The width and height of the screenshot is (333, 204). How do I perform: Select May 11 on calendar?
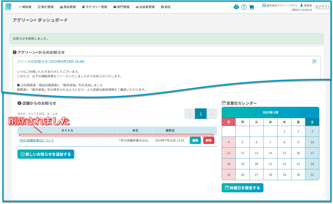pos(229,153)
